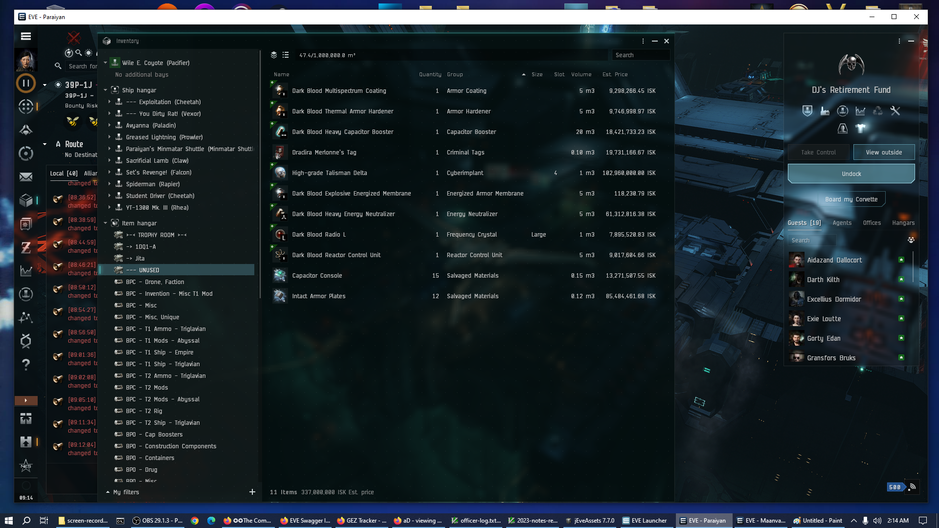Image resolution: width=939 pixels, height=528 pixels.
Task: Open station panel three-dot options menu
Action: (899, 41)
